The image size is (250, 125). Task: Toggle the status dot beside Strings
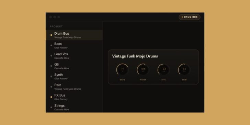[x=51, y=107]
